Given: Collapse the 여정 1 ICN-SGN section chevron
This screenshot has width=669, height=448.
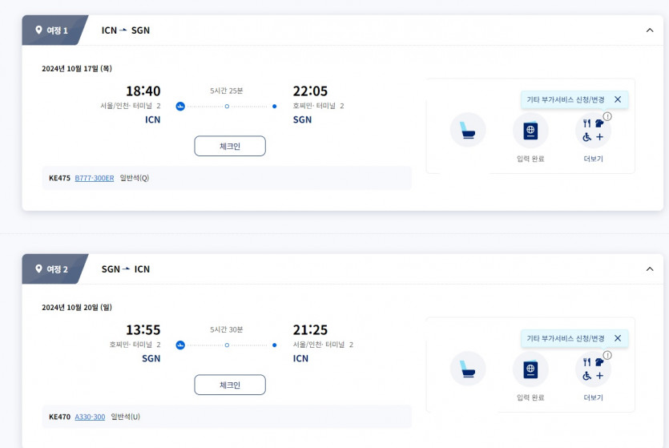Looking at the screenshot, I should pos(649,30).
